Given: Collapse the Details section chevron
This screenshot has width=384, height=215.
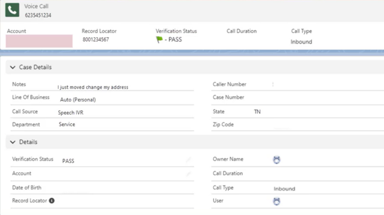Looking at the screenshot, I should pyautogui.click(x=13, y=142).
